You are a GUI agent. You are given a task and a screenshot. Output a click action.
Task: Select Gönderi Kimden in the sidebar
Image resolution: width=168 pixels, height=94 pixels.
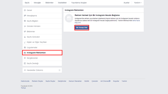pos(42,26)
